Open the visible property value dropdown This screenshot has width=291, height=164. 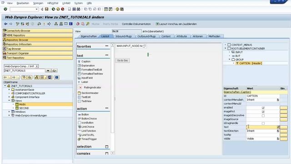tap(278, 138)
